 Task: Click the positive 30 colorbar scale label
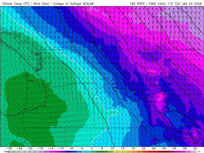coord(164,148)
